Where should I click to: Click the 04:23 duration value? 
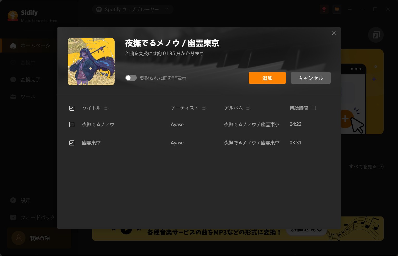tap(295, 124)
